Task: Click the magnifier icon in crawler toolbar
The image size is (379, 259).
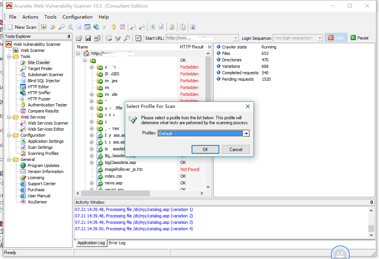Action: pos(127,38)
